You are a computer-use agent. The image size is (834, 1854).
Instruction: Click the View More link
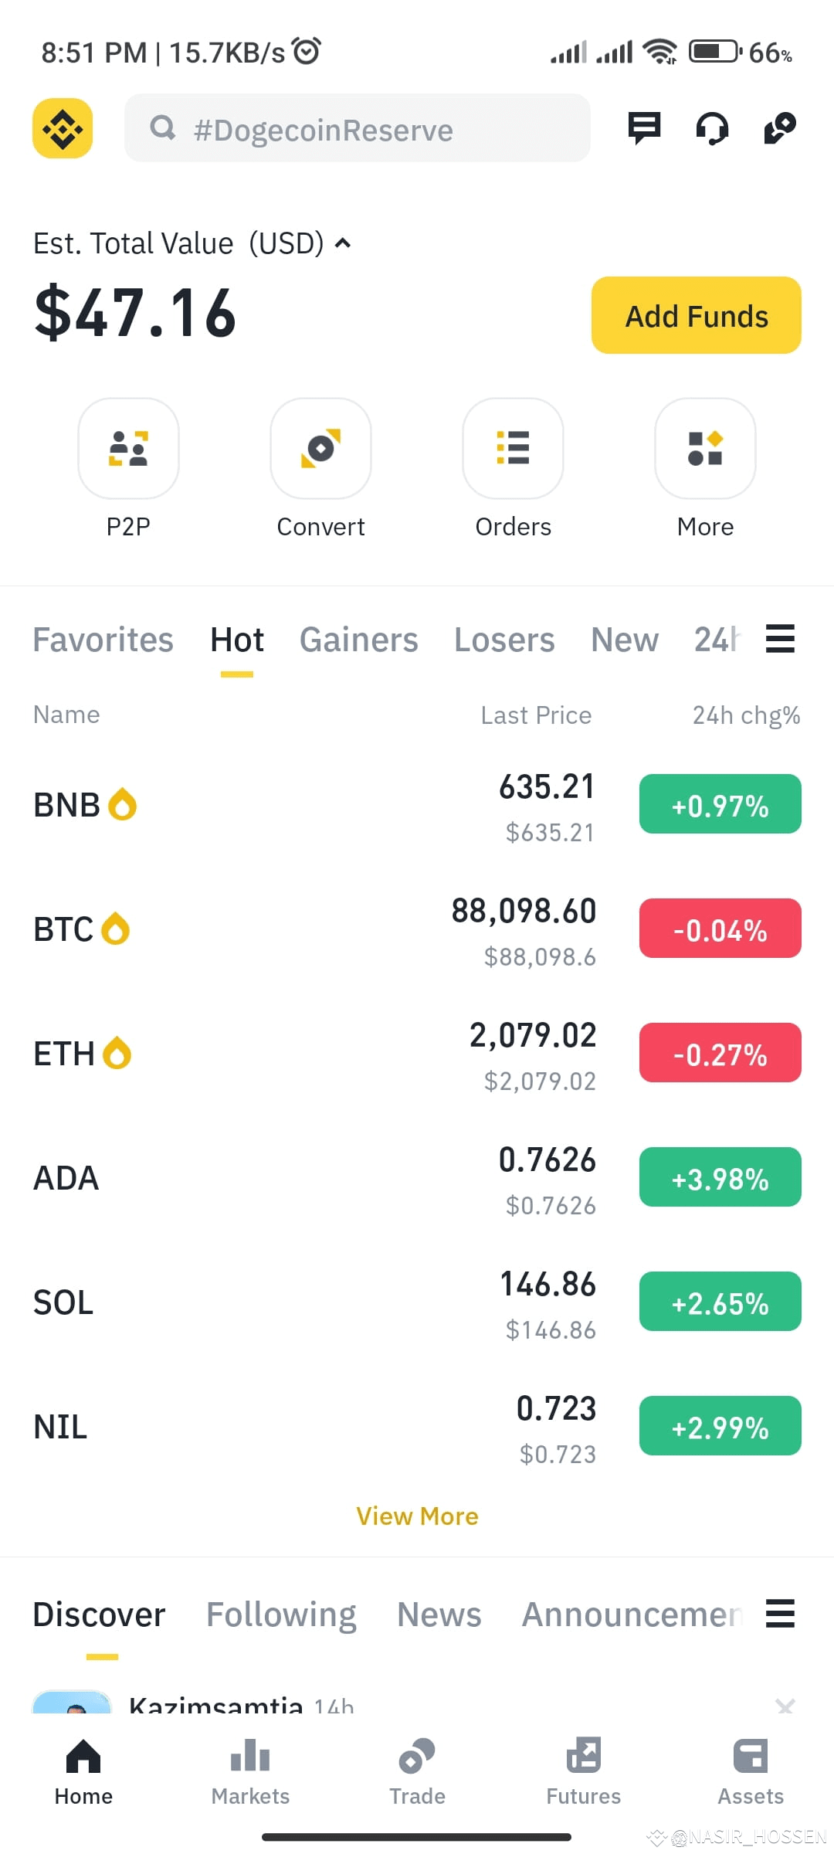[417, 1516]
